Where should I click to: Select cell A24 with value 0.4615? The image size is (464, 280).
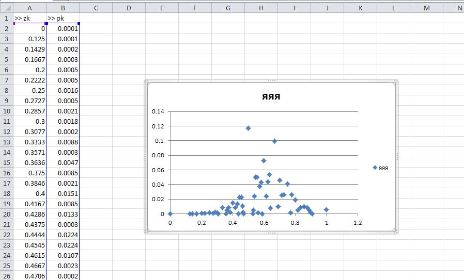tap(29, 255)
